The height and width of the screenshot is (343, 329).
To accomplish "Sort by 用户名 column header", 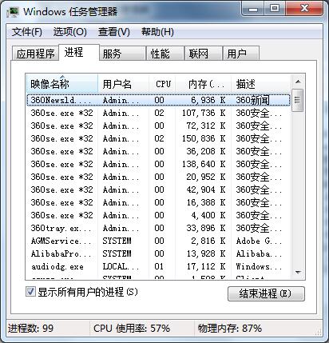I will 124,84.
